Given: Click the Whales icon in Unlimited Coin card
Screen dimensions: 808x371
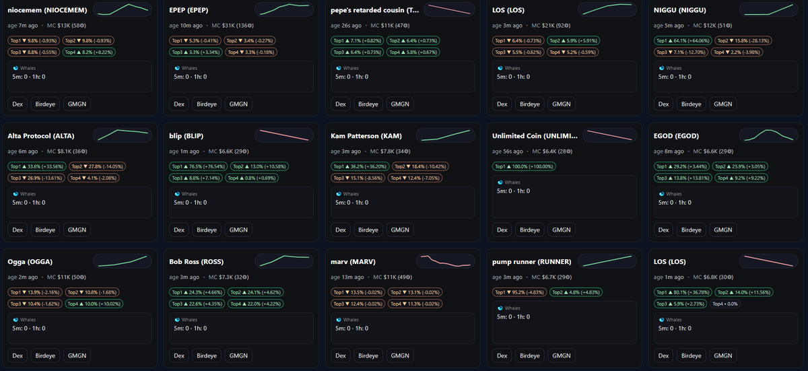Looking at the screenshot, I should (x=500, y=182).
